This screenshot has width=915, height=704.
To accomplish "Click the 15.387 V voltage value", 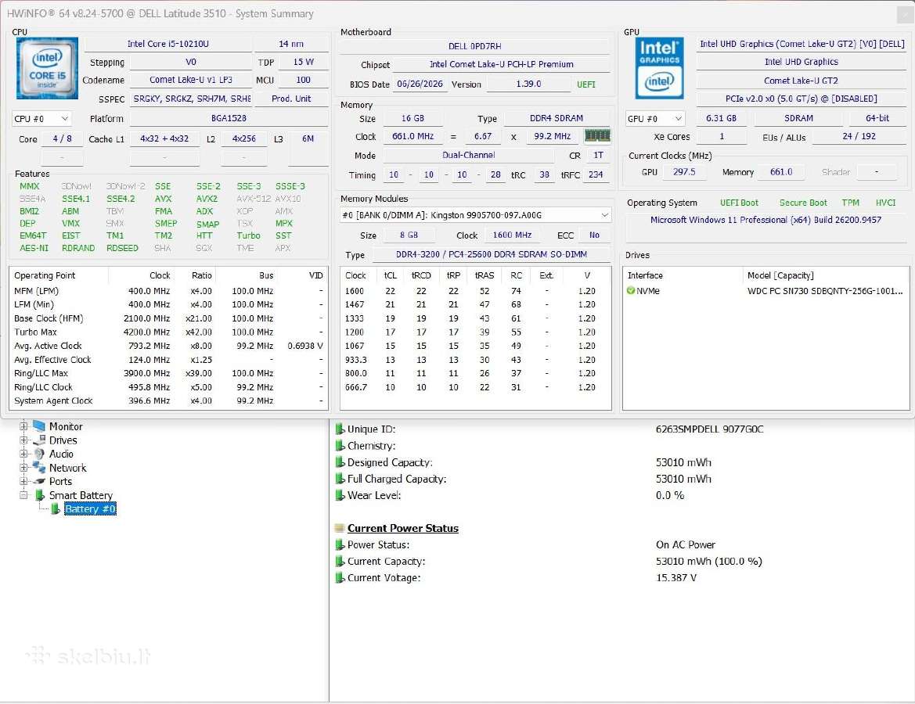I will pyautogui.click(x=675, y=578).
